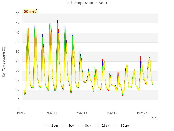Viewport: 174px width, 131px height.
Task: Click the 35 y-axis tick label
Action: [17, 42]
